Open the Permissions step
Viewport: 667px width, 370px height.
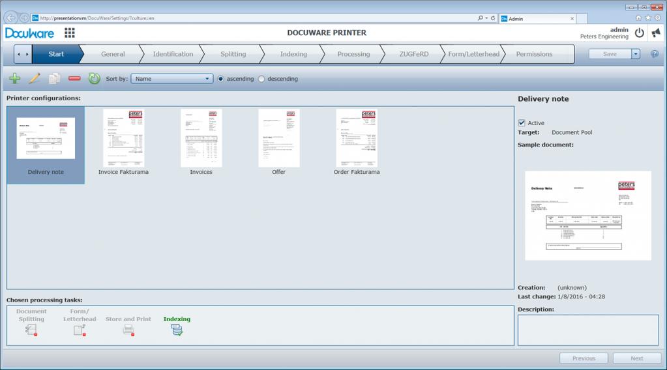[534, 54]
